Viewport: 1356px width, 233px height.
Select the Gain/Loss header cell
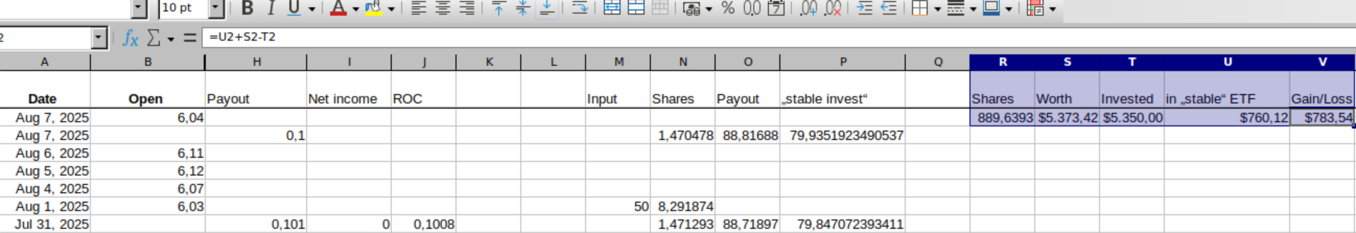[x=1323, y=89]
